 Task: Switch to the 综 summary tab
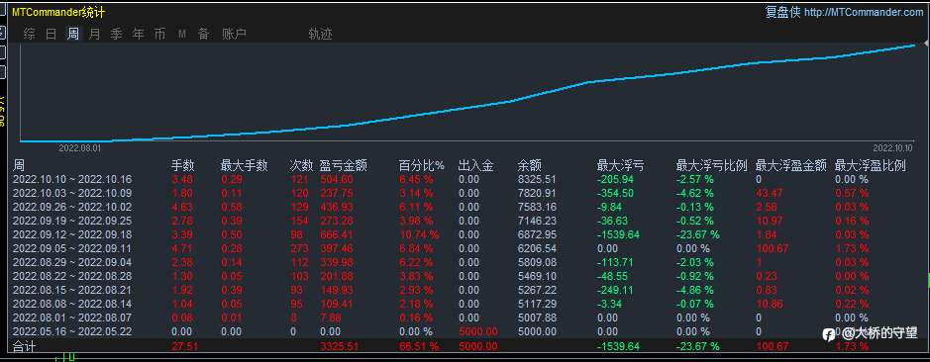(x=30, y=34)
